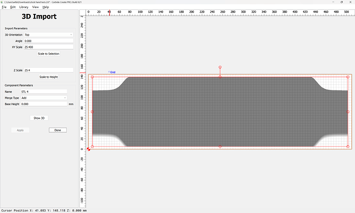Click the rotation handle above the model
Screen dimensions: 355x213
(220, 67)
